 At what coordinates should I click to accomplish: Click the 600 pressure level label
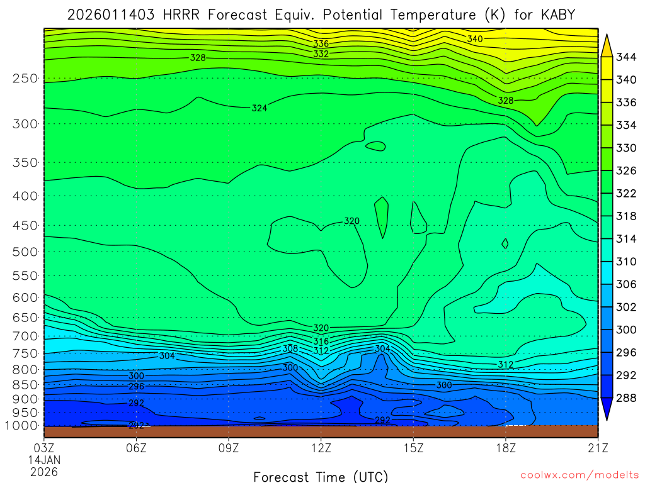point(25,297)
